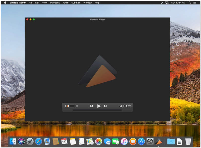201x148 pixels.
Task: Click the playback progress bar
Action: [x=97, y=110]
